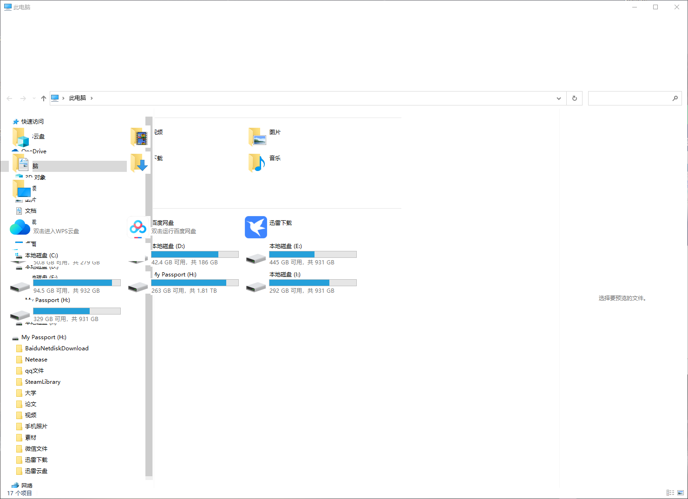Click 本地磁盘 (I:) usage bar

pyautogui.click(x=313, y=282)
